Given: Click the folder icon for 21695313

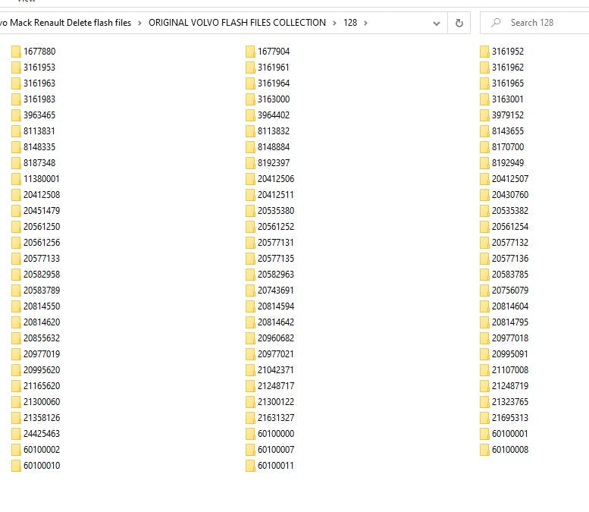Looking at the screenshot, I should pyautogui.click(x=484, y=418).
